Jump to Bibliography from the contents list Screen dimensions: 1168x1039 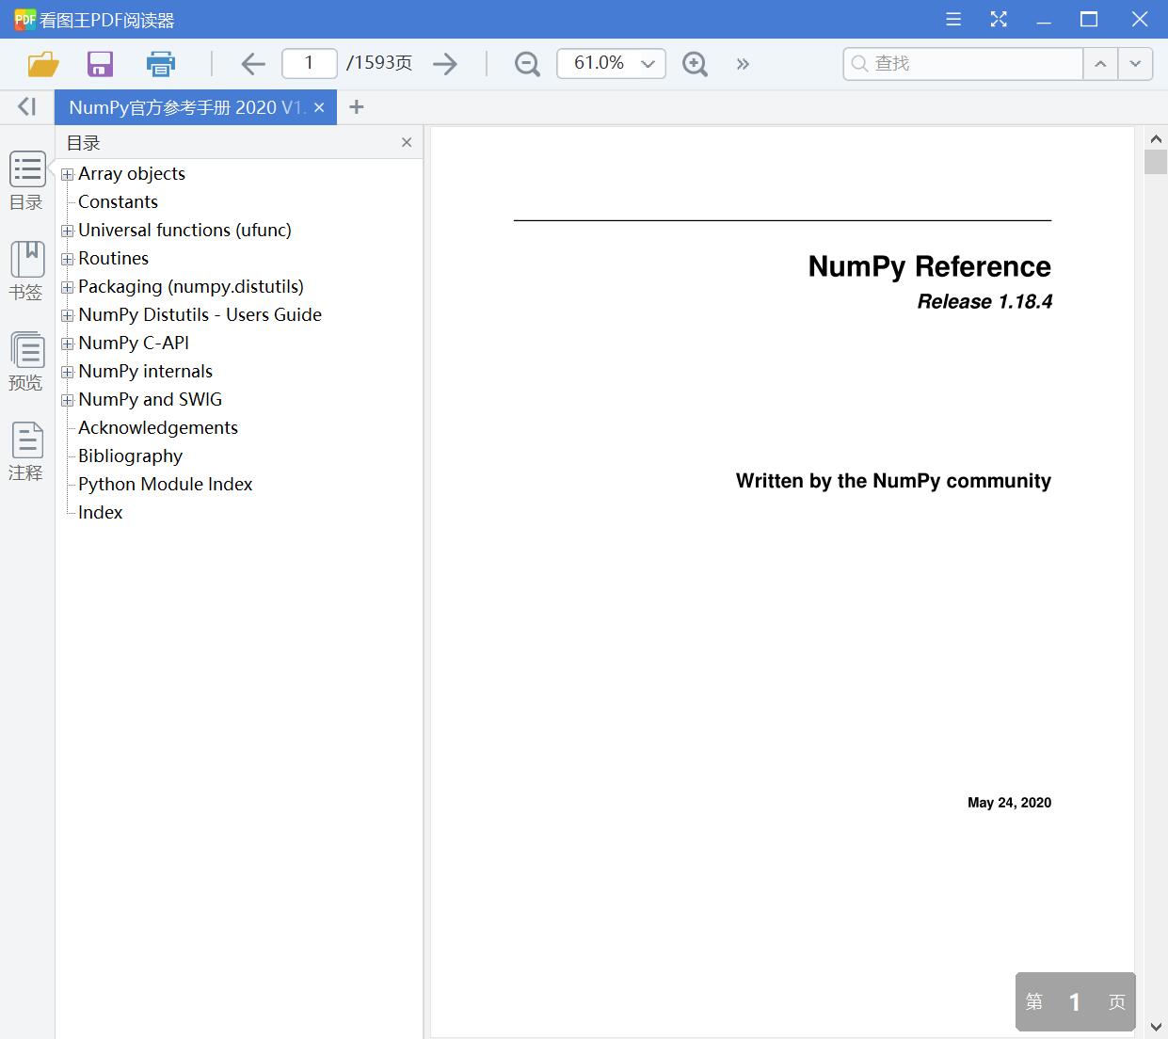129,456
